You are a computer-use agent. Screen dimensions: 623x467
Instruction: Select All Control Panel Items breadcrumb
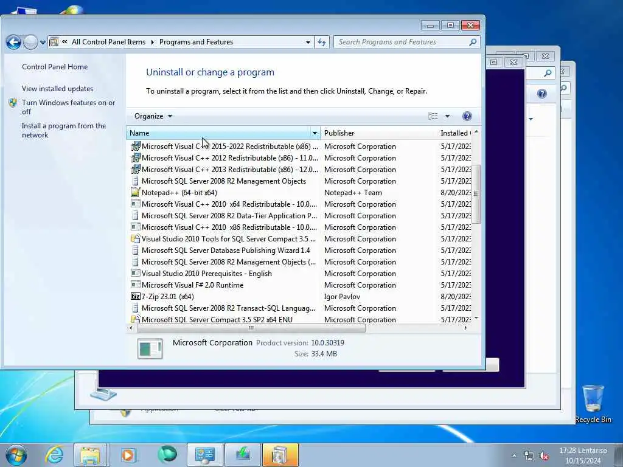point(108,42)
